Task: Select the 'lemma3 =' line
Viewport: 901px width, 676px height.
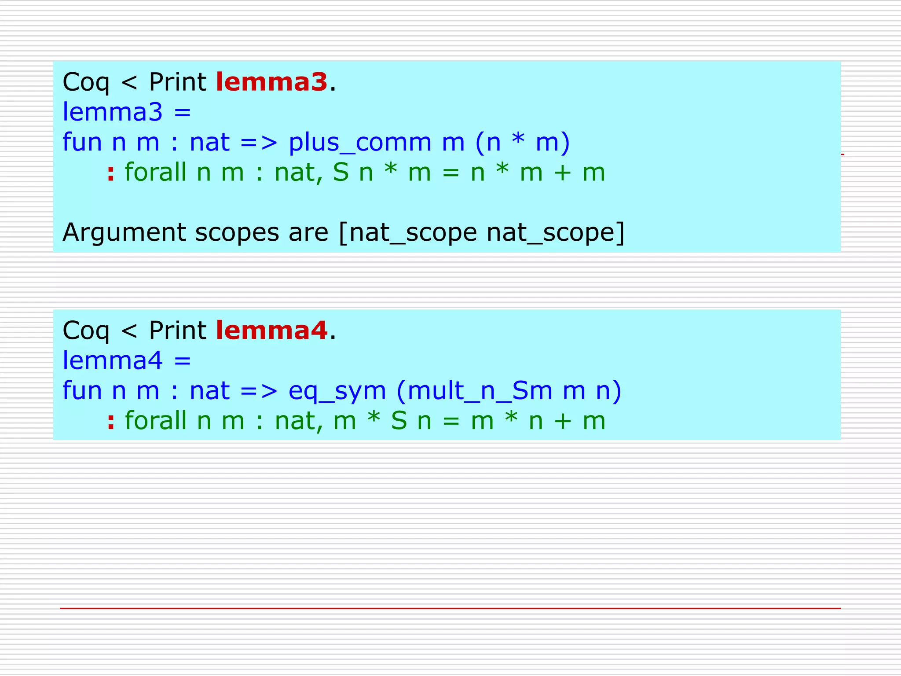Action: [x=127, y=112]
